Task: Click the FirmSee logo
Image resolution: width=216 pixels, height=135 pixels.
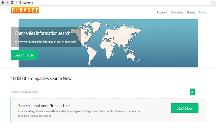Action: point(25,10)
